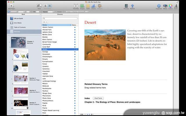The image size is (186, 116).
Task: Remove the selected glossary term
Action: (x=47, y=22)
